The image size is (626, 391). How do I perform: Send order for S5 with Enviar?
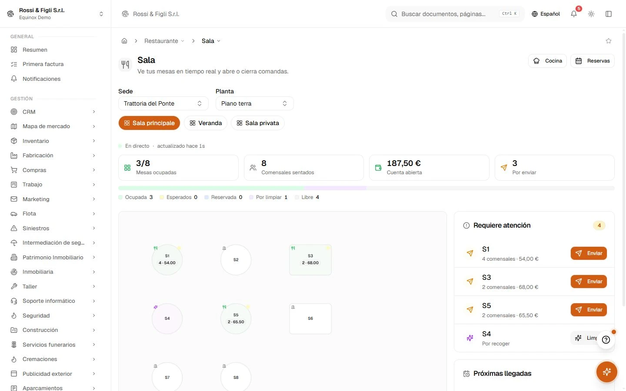(x=589, y=310)
